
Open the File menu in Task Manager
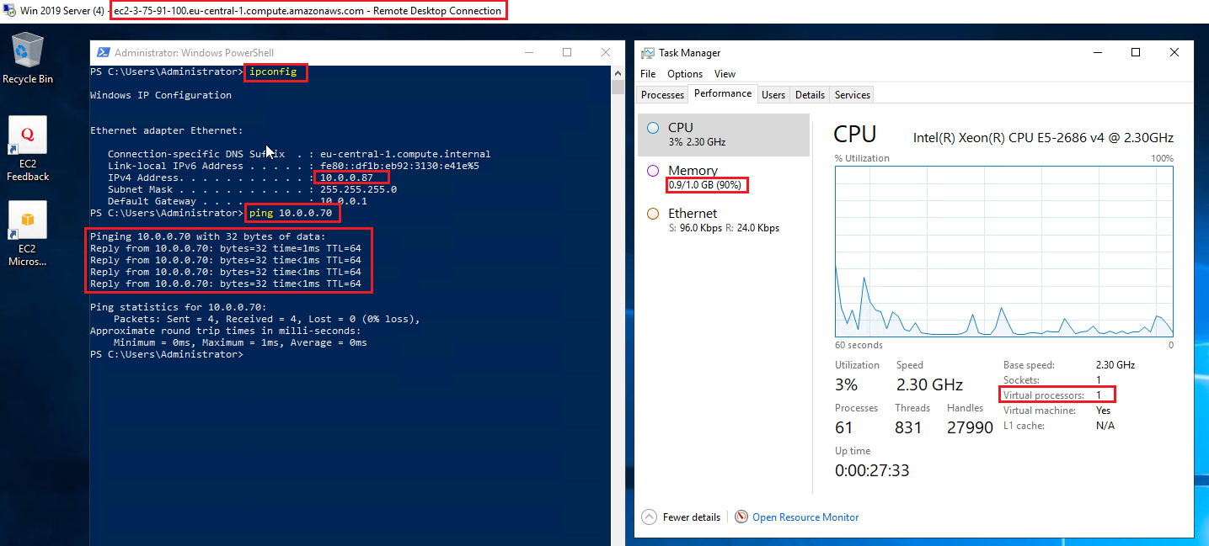point(648,74)
